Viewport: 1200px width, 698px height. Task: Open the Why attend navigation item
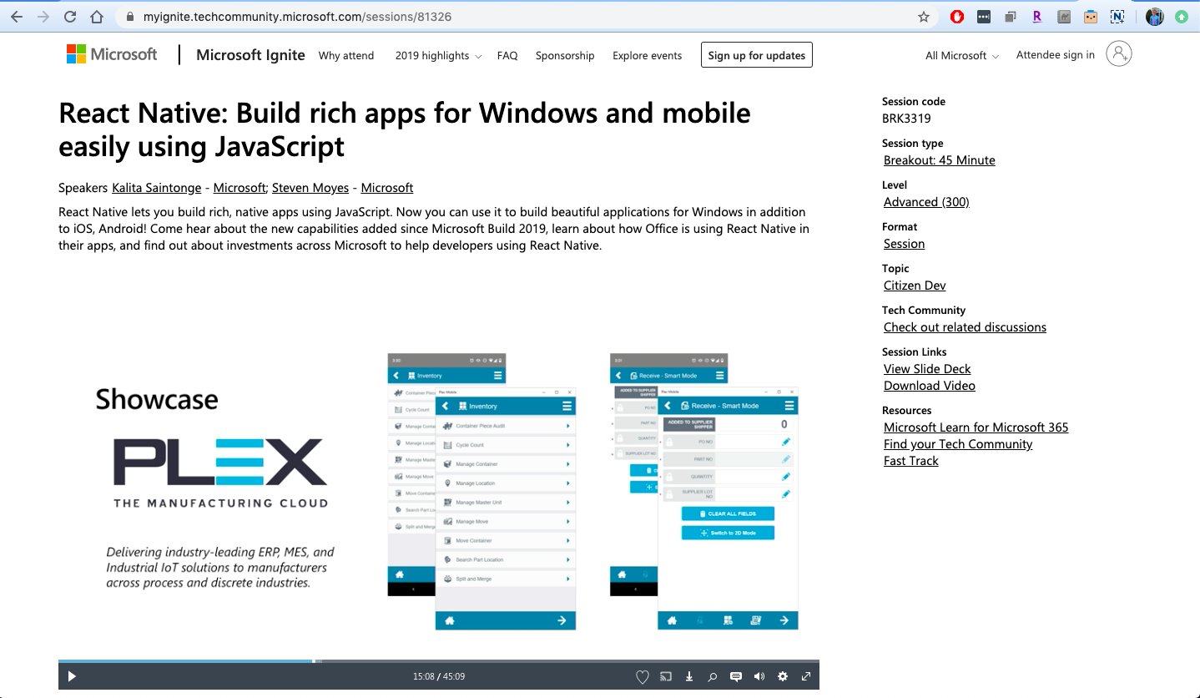click(346, 55)
